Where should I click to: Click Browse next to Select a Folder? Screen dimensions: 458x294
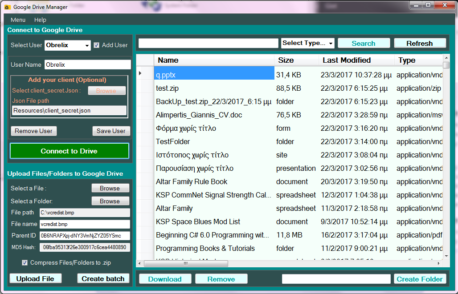[x=110, y=201]
